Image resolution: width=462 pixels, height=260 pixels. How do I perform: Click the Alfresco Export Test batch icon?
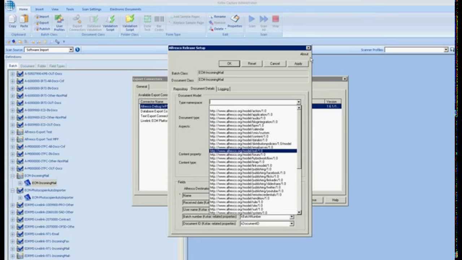pos(20,132)
